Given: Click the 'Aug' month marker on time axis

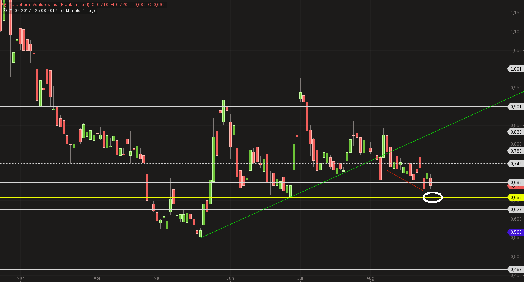Looking at the screenshot, I should click(x=370, y=279).
